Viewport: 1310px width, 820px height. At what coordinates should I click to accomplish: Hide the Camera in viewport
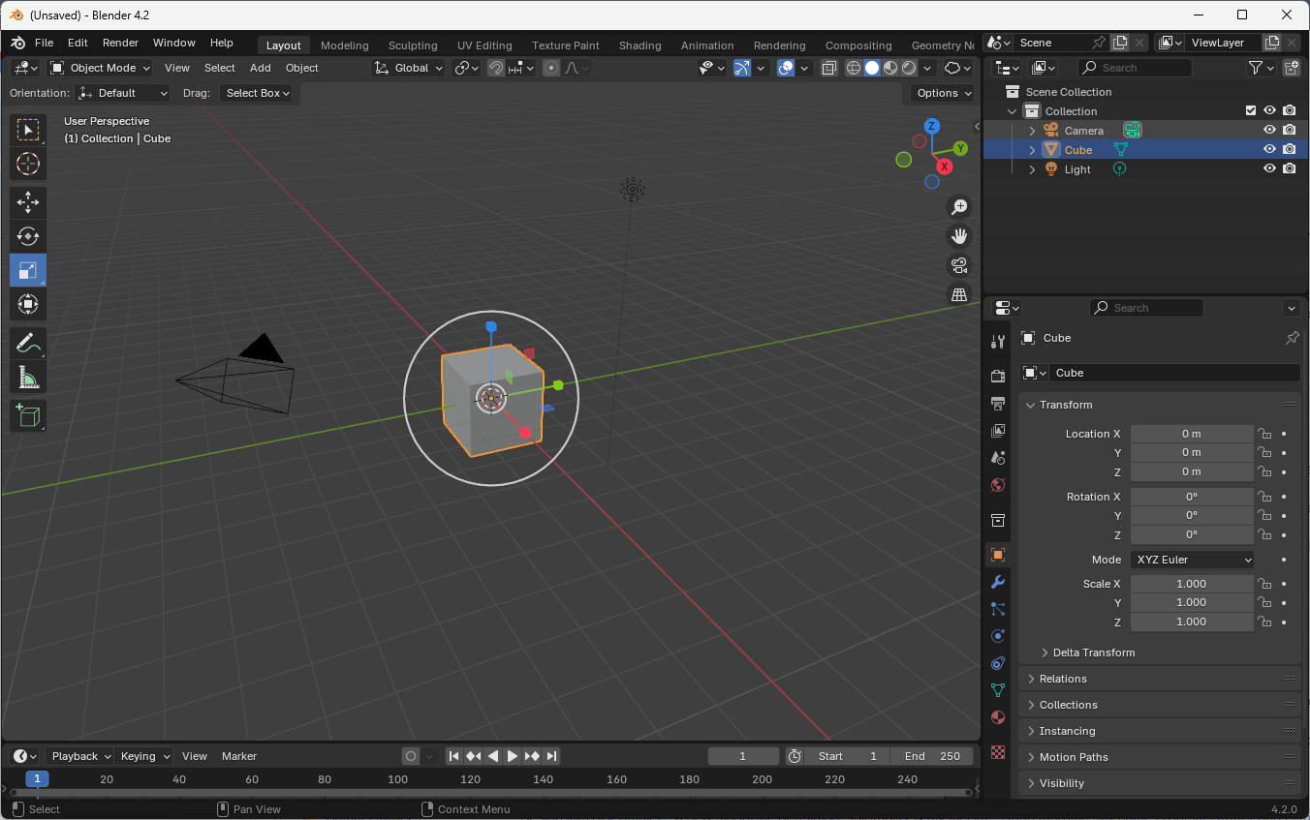click(x=1269, y=130)
